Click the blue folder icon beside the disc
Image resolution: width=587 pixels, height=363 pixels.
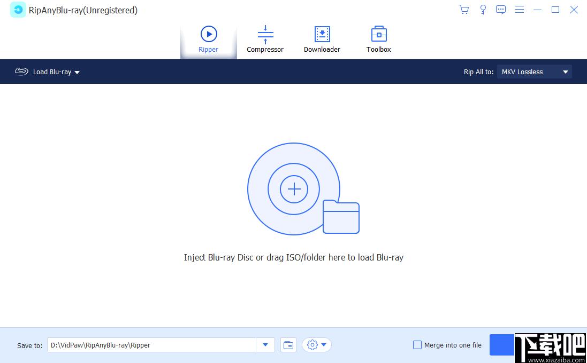341,217
